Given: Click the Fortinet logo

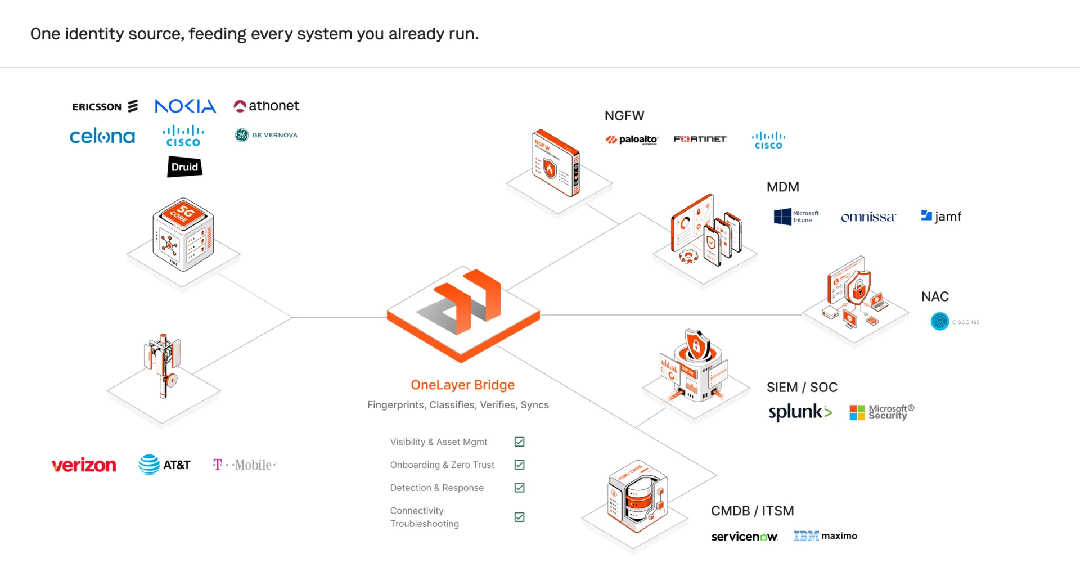Looking at the screenshot, I should 700,139.
